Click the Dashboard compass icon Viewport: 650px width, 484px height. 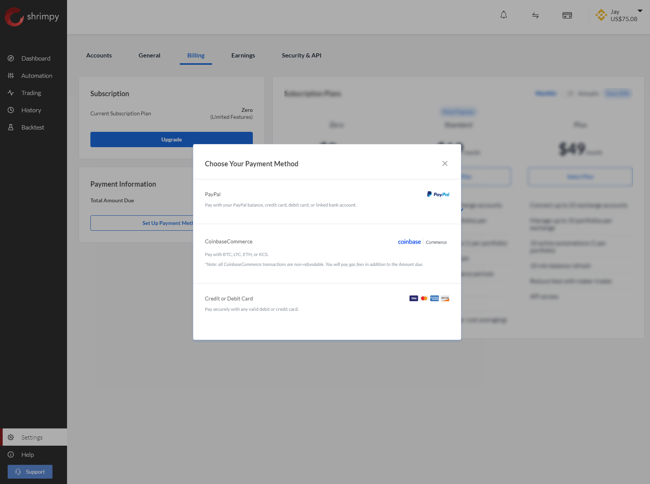click(x=11, y=58)
